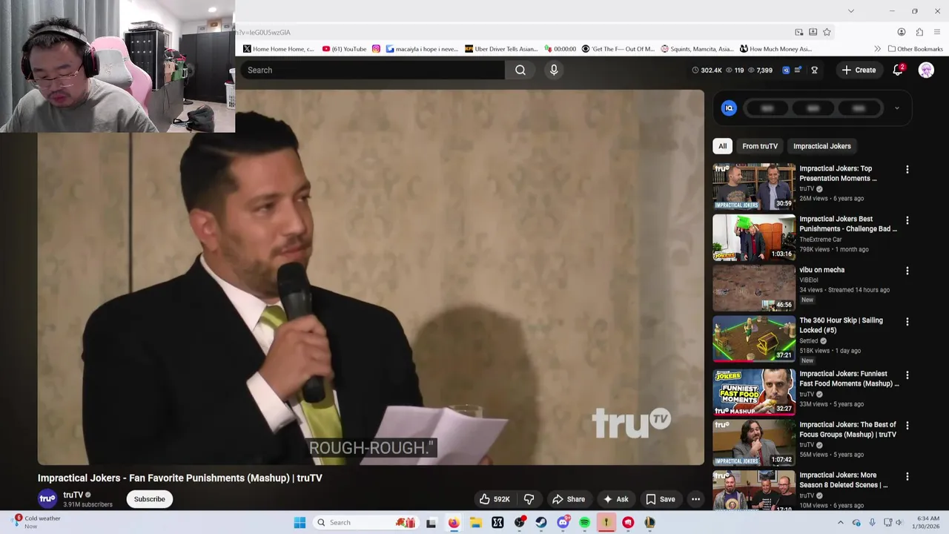Open the X Home bookmark
Viewport: 949px width, 534px height.
[279, 49]
